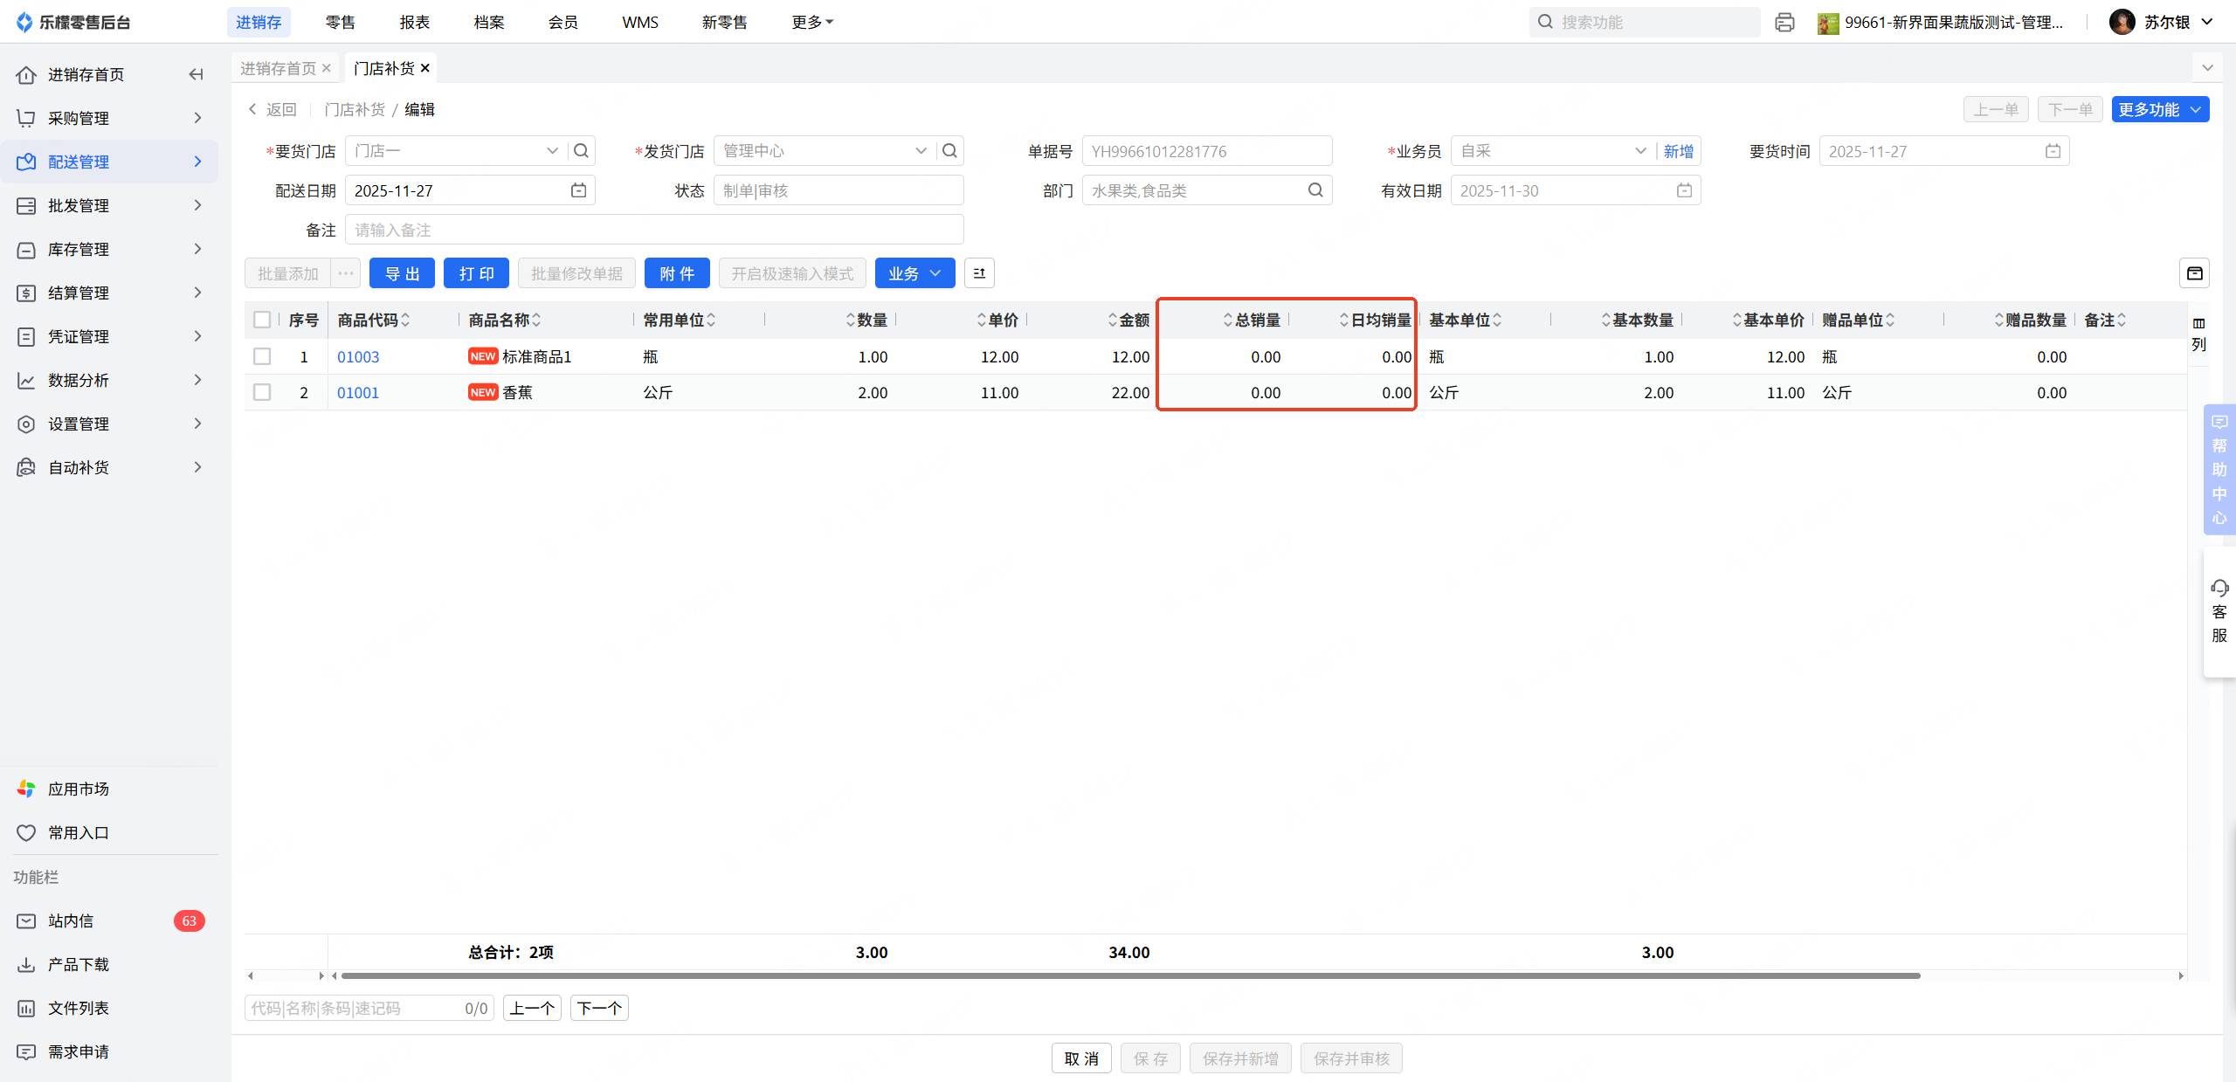Viewport: 2236px width, 1082px height.
Task: Open the 配送日期 calendar icon
Action: pos(578,190)
